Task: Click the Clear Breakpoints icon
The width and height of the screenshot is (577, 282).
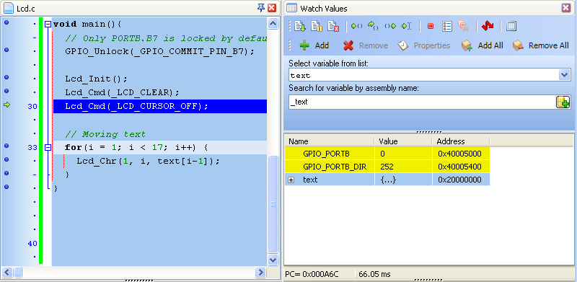Action: [463, 26]
